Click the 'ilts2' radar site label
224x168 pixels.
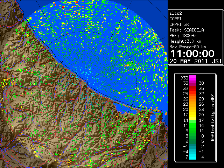(x=176, y=13)
